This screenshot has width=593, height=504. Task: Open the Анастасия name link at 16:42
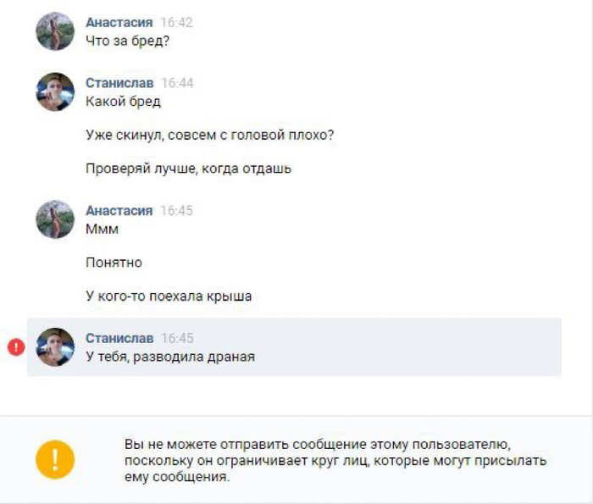click(119, 23)
